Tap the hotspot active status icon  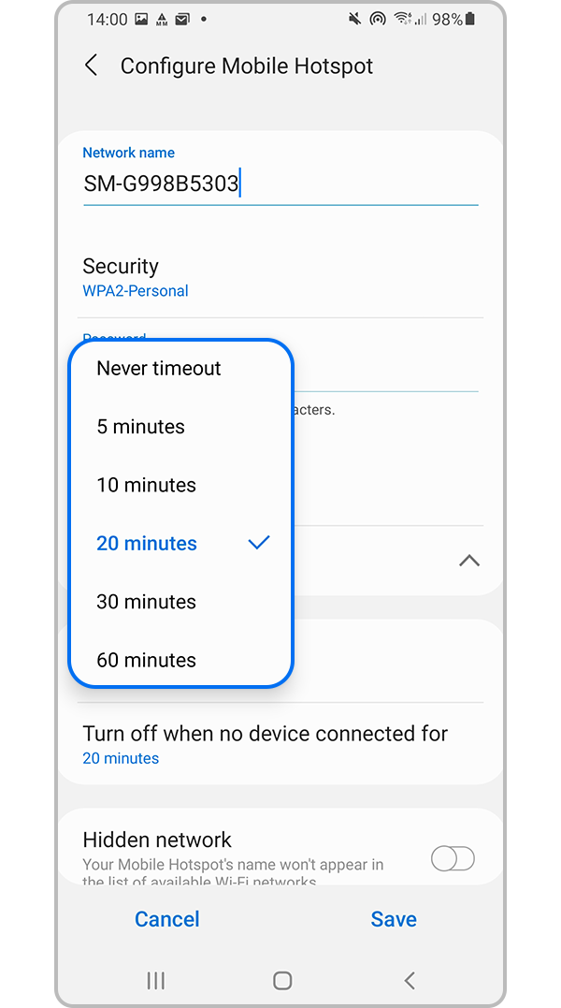(378, 20)
